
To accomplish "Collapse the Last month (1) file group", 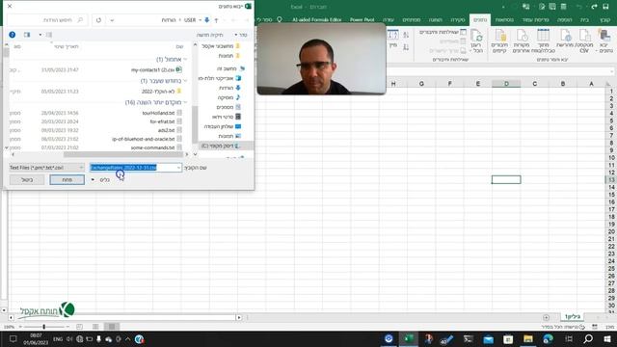I will point(185,81).
